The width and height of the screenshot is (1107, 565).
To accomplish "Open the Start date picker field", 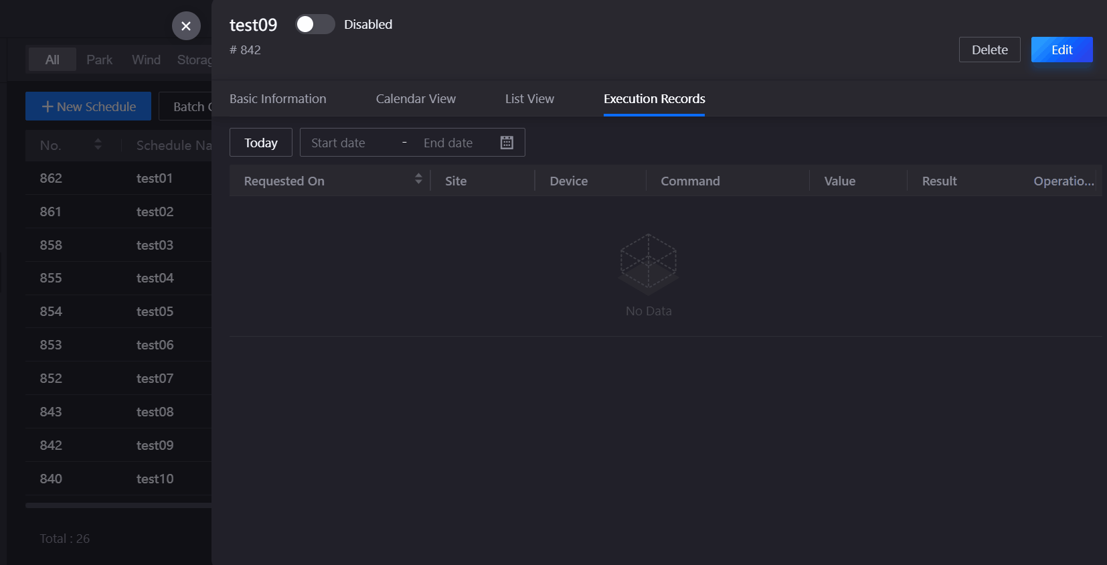I will [x=349, y=143].
